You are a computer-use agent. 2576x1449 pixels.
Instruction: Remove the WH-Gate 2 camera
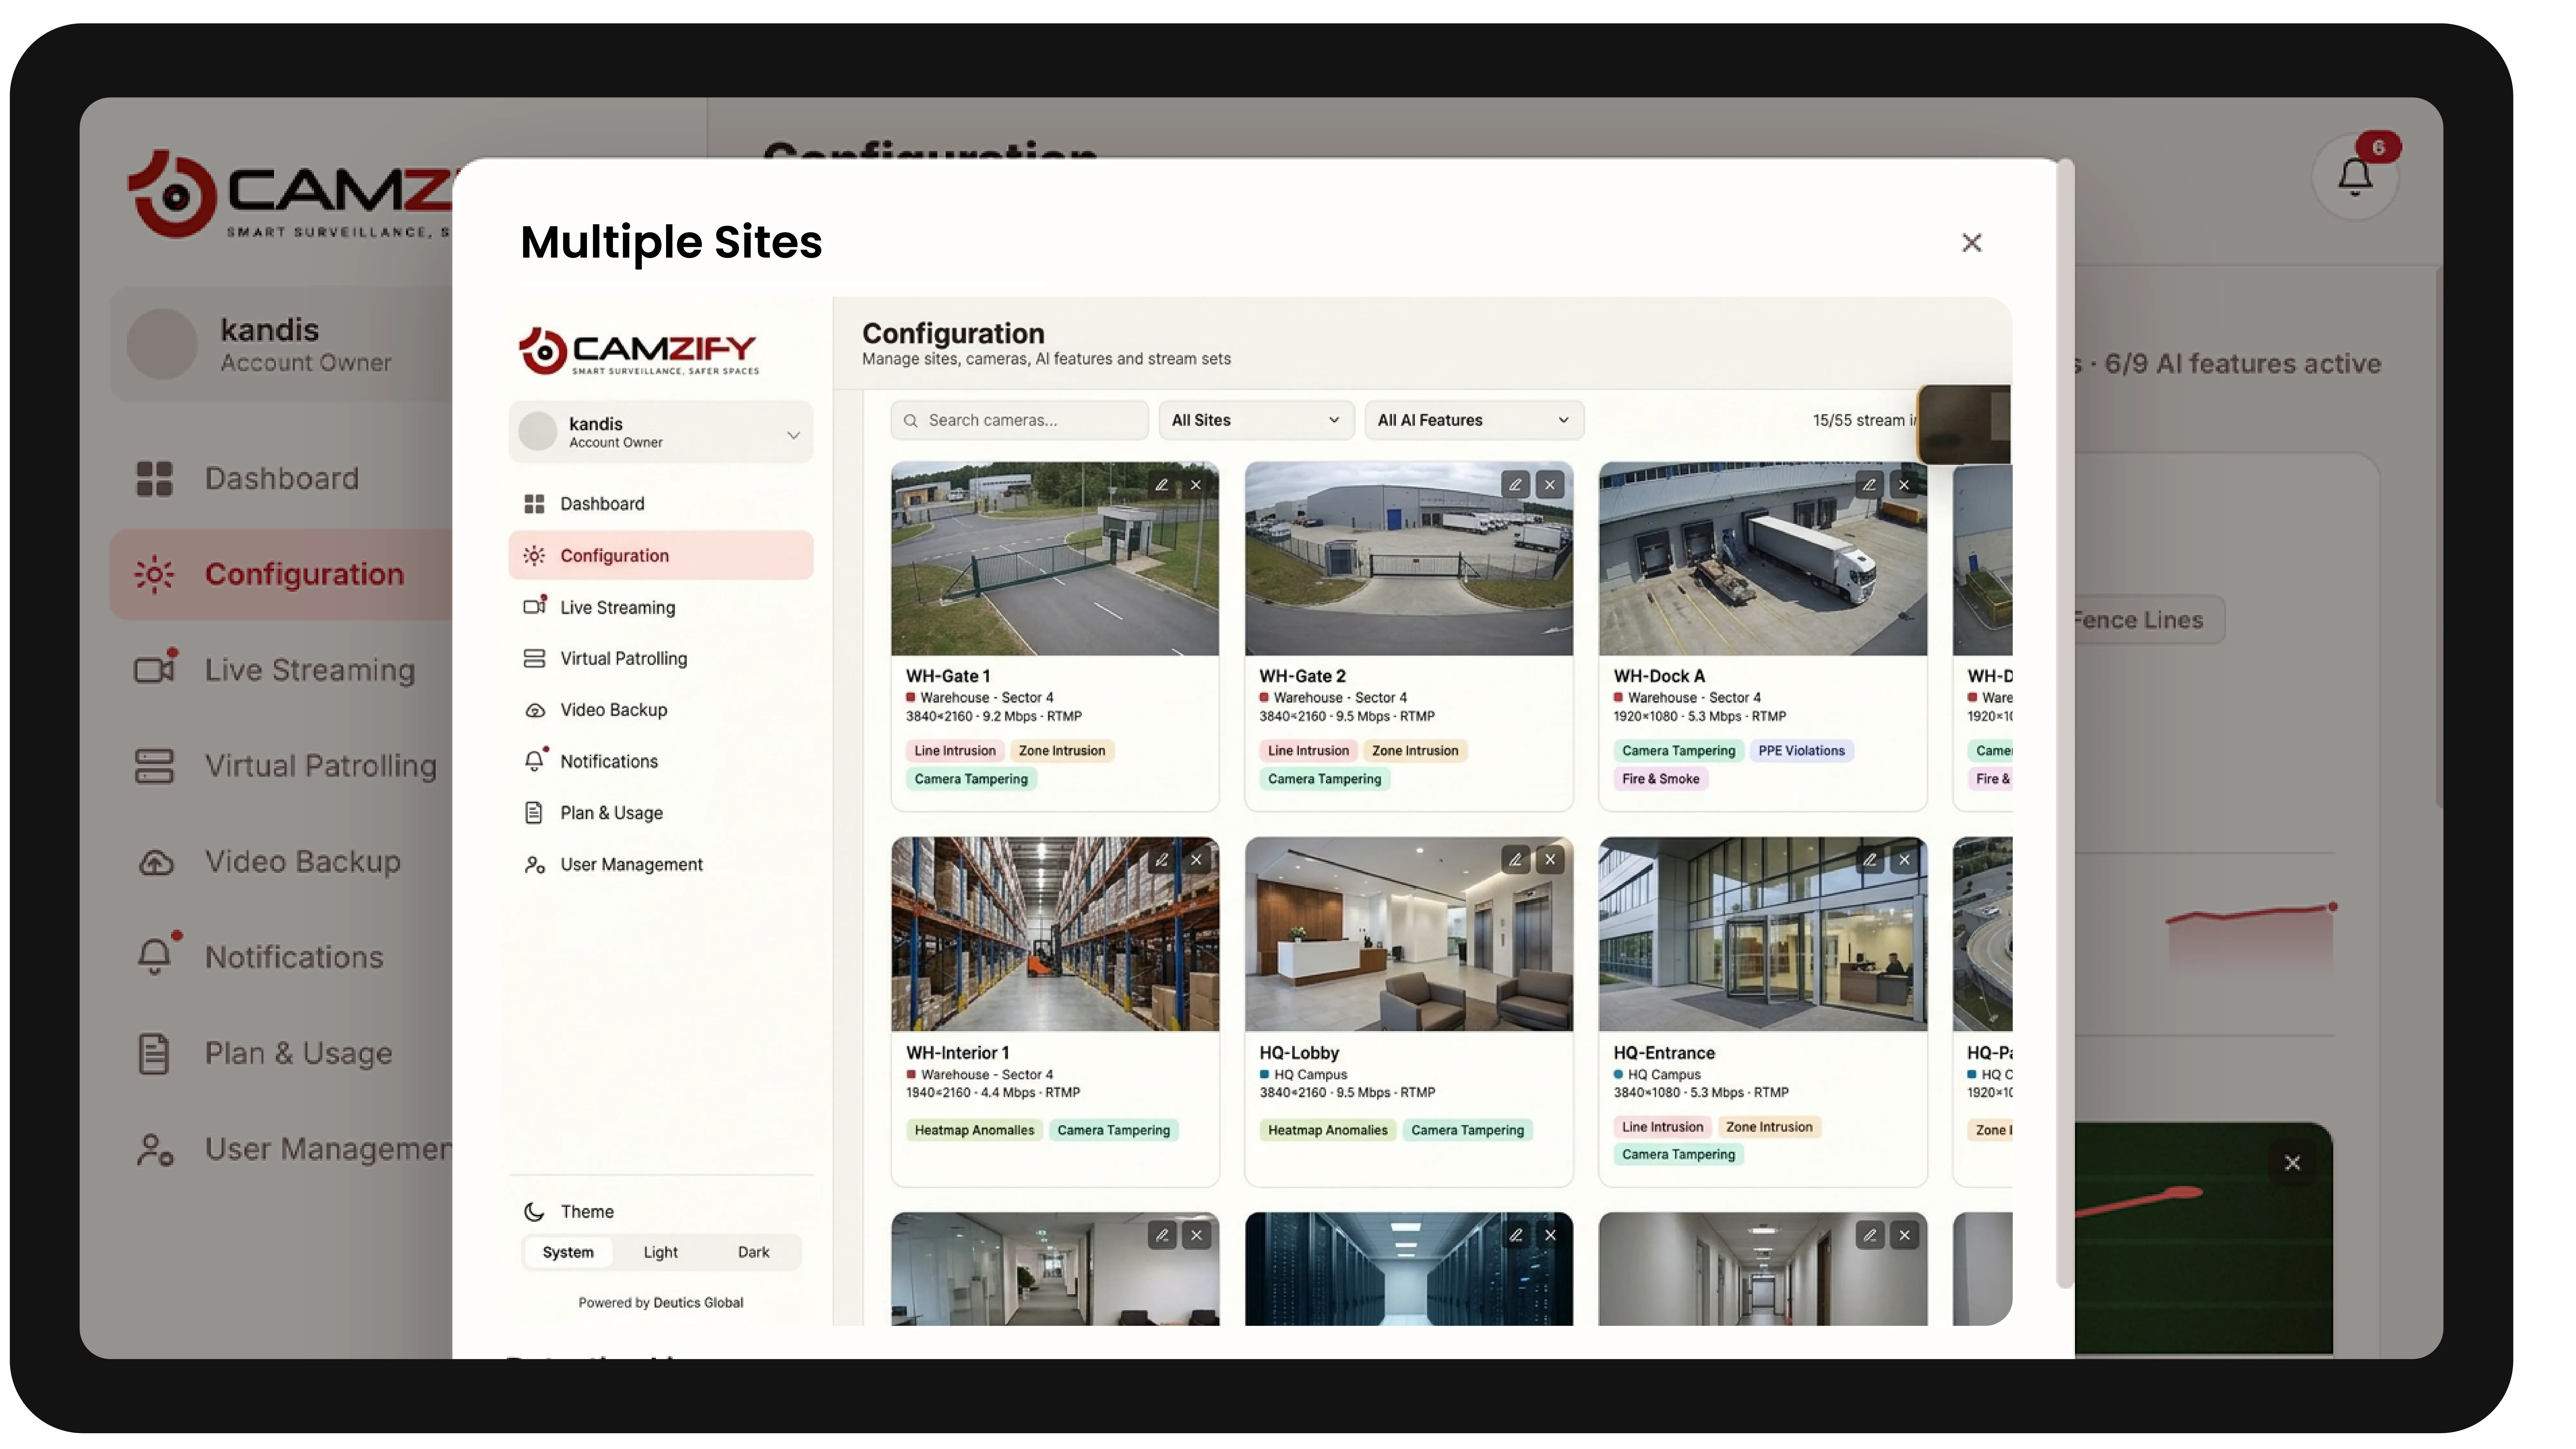[1550, 485]
